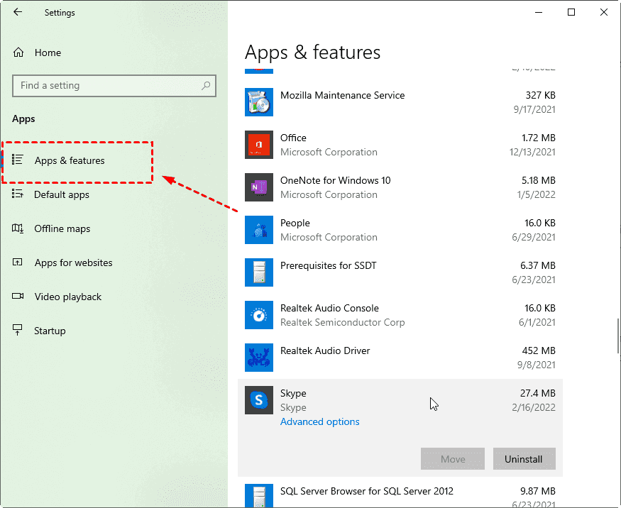Select the Prerequisites for SSDT name
The width and height of the screenshot is (621, 508).
329,265
